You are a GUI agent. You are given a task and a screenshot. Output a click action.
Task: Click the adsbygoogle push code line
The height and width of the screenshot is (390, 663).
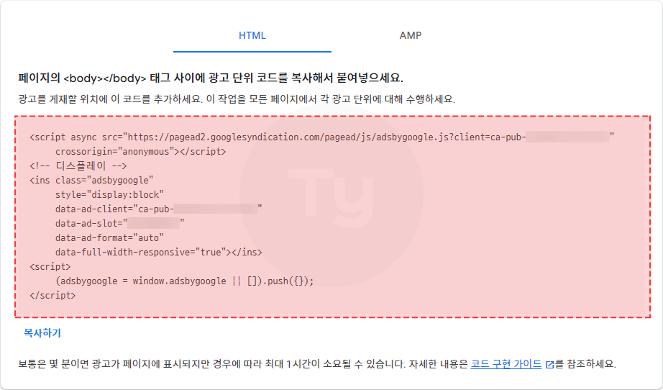[x=184, y=281]
